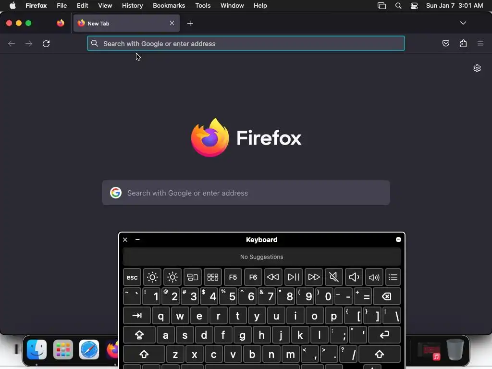The image size is (492, 369).
Task: Open the Save to Pocket icon
Action: click(445, 43)
